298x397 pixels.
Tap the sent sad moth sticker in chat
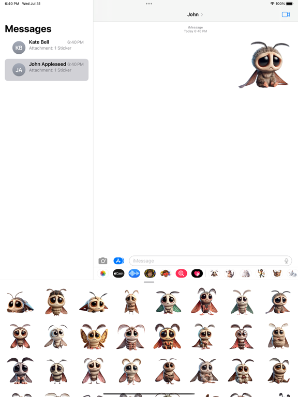pyautogui.click(x=264, y=65)
